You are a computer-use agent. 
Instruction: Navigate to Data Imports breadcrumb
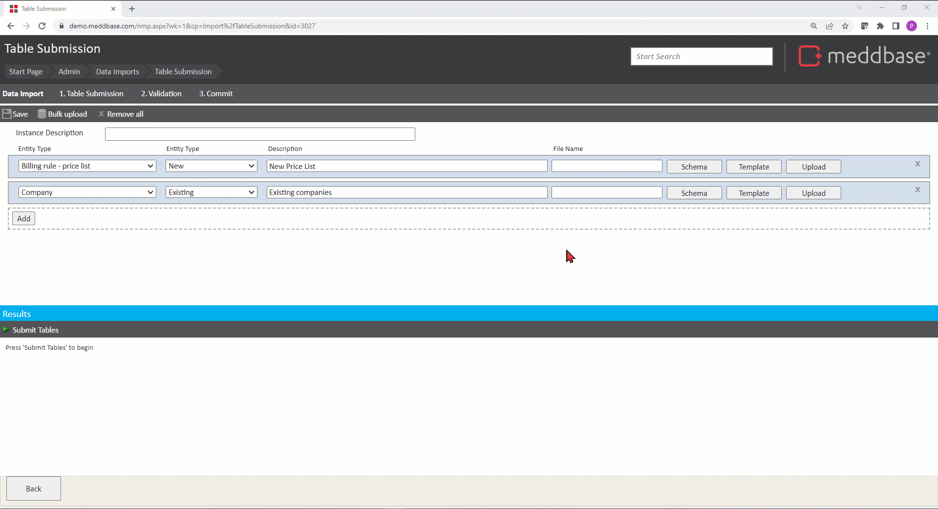click(117, 72)
